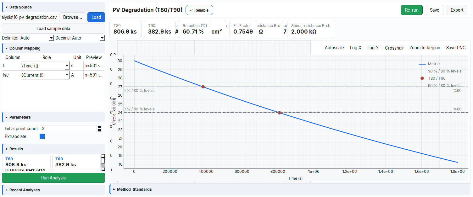Toggle Log X axis scaling

tap(356, 48)
